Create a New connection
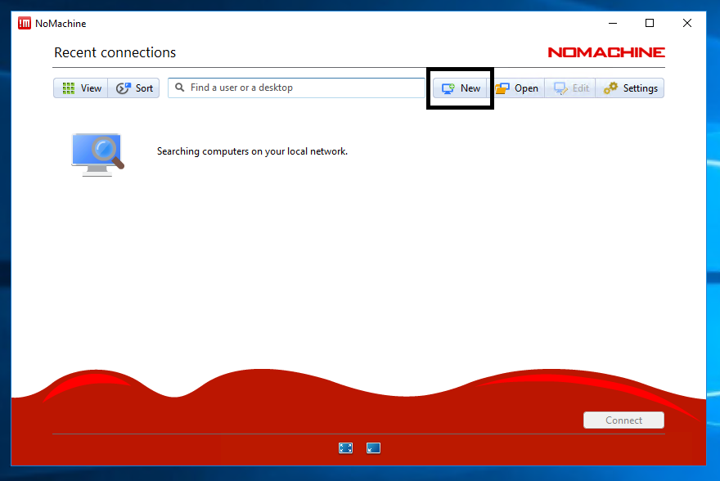 tap(460, 88)
